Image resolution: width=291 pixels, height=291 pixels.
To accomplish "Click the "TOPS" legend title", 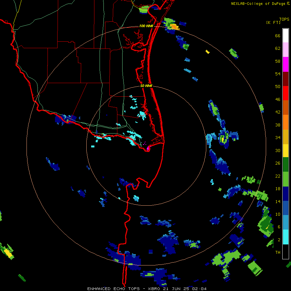I will 284,19.
